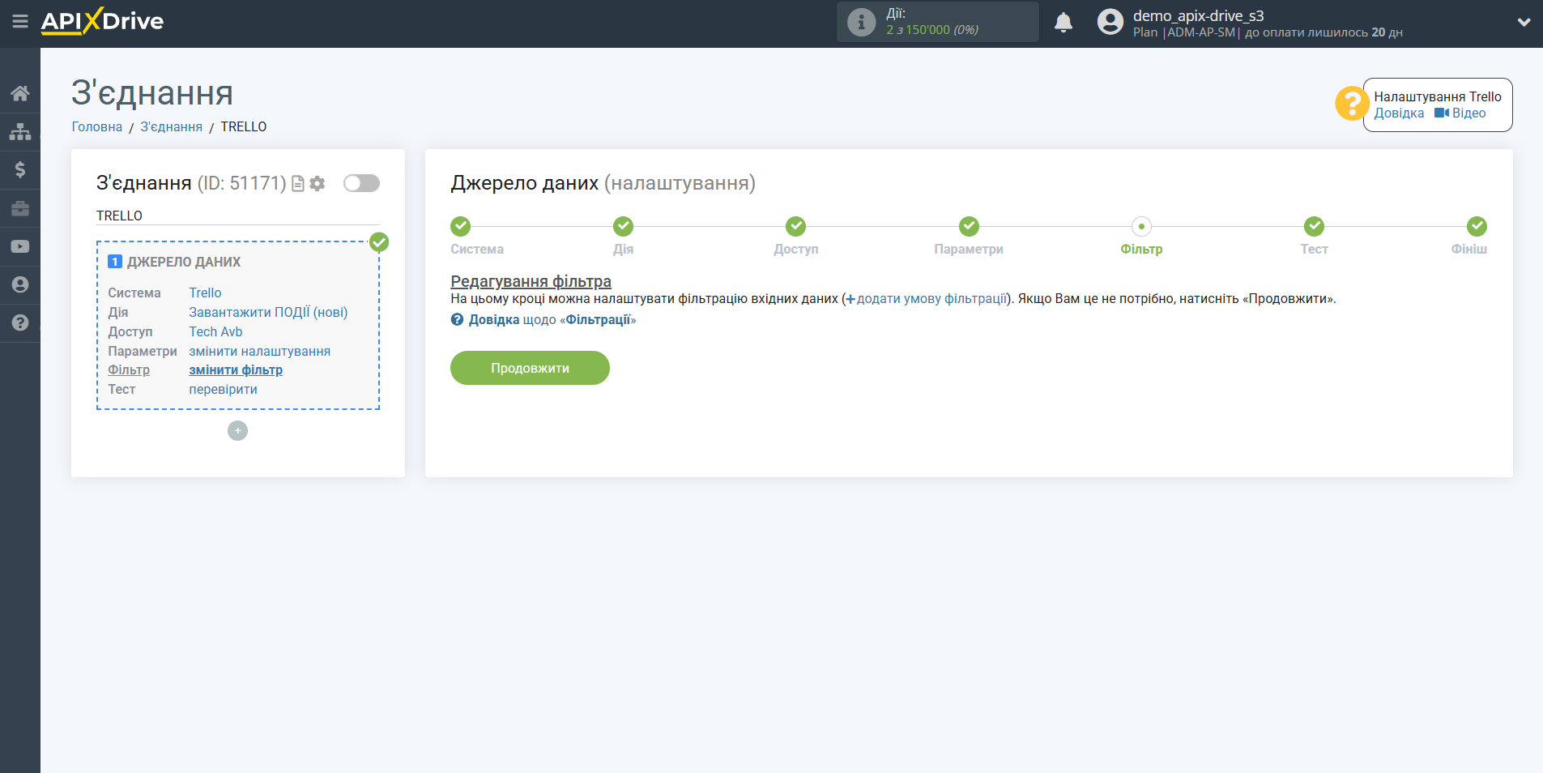The width and height of the screenshot is (1543, 773).
Task: Expand the account dropdown chevron
Action: coord(1524,22)
